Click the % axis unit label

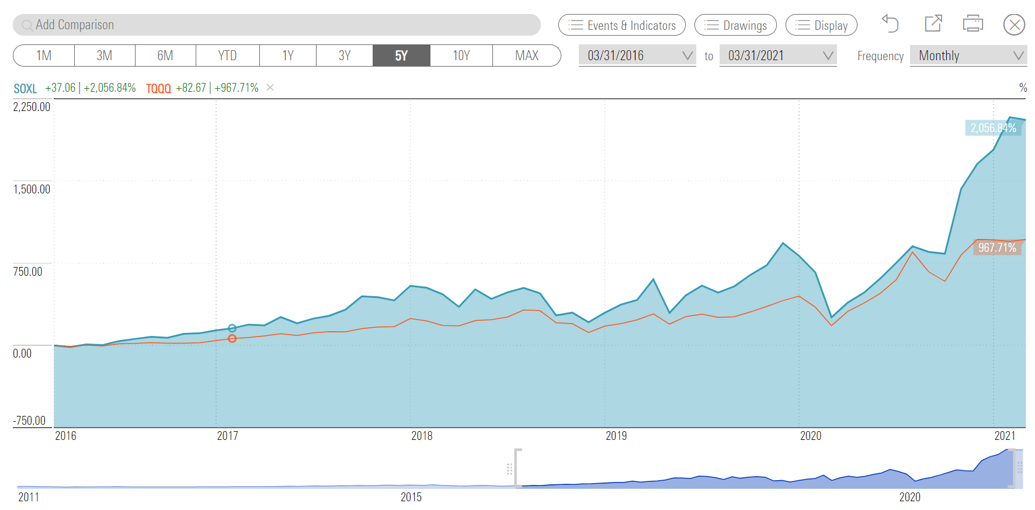[1023, 87]
